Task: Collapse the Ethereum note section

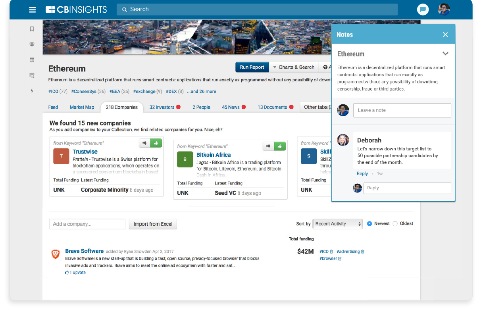Action: [445, 54]
